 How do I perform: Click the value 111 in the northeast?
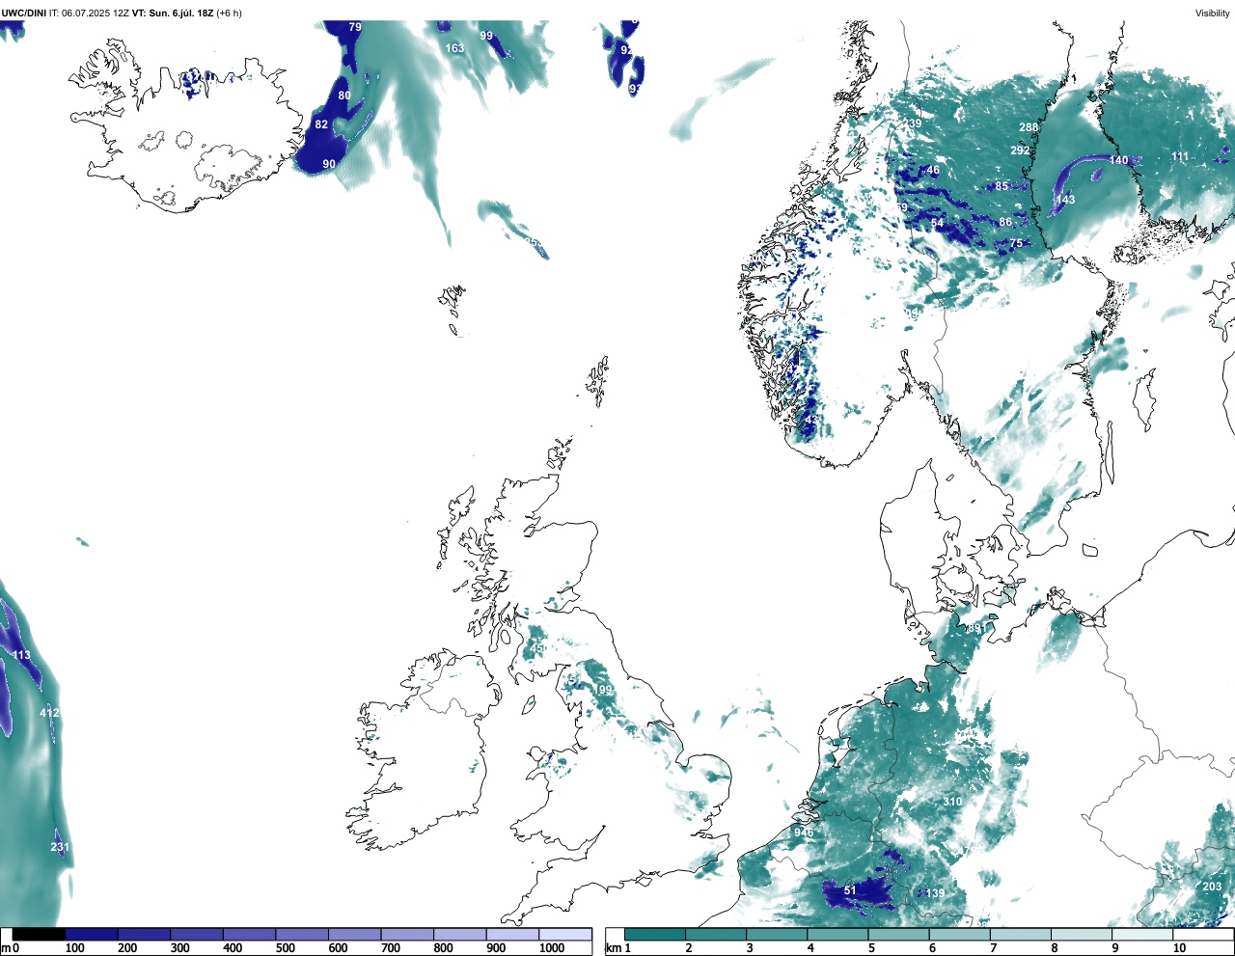pos(1180,156)
